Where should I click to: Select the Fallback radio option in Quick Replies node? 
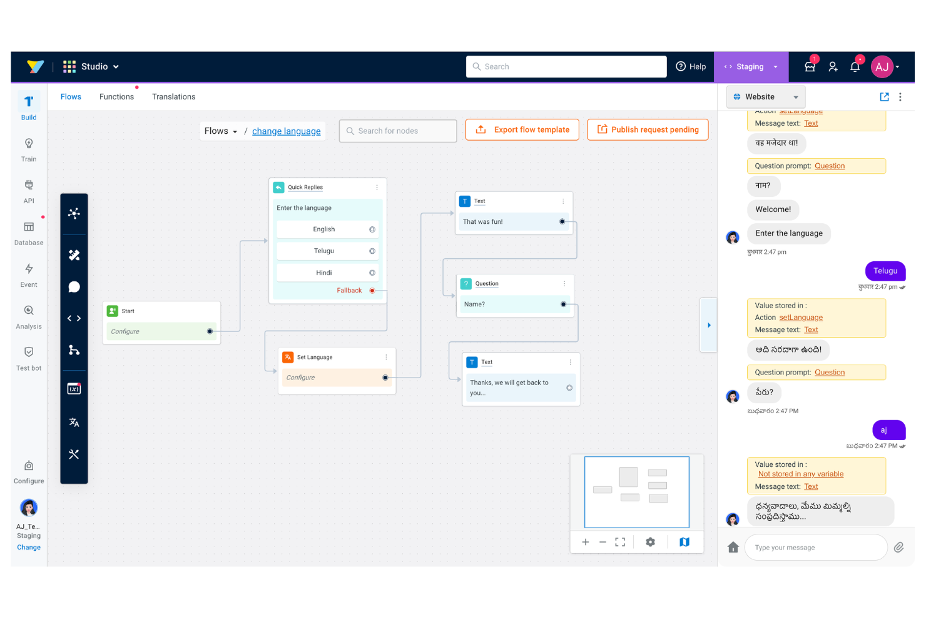[x=372, y=290]
